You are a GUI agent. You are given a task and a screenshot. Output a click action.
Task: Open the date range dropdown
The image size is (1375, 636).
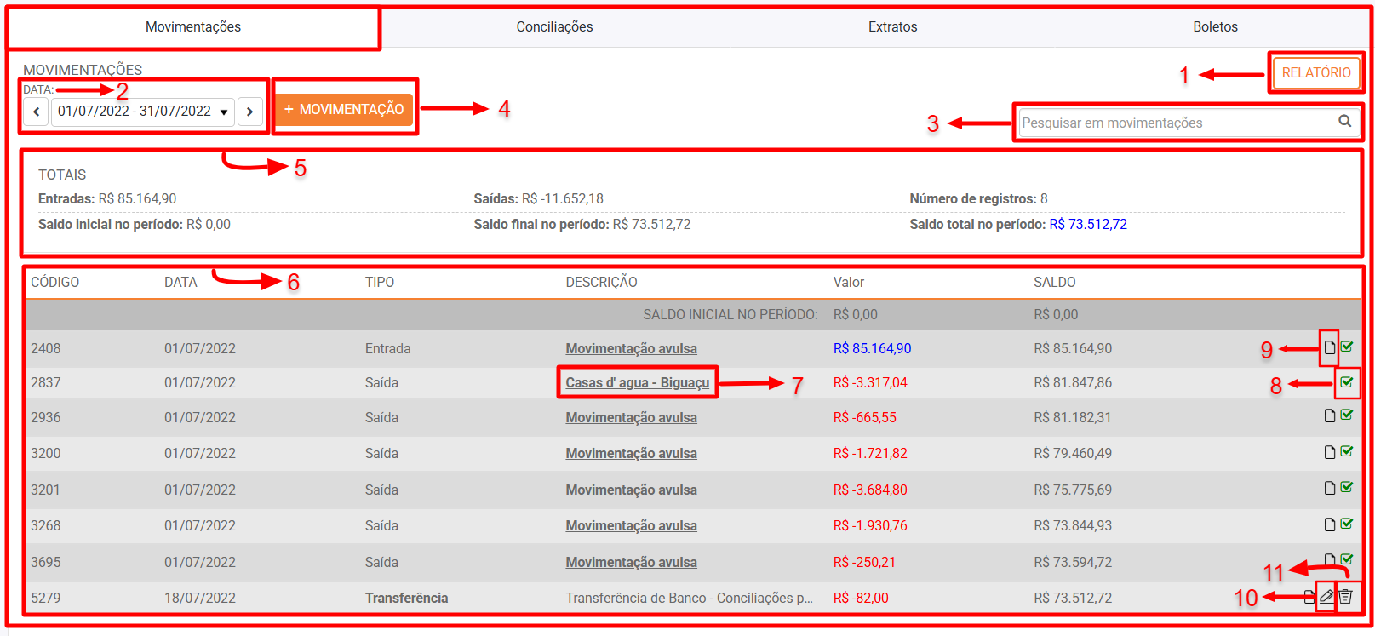(x=142, y=112)
